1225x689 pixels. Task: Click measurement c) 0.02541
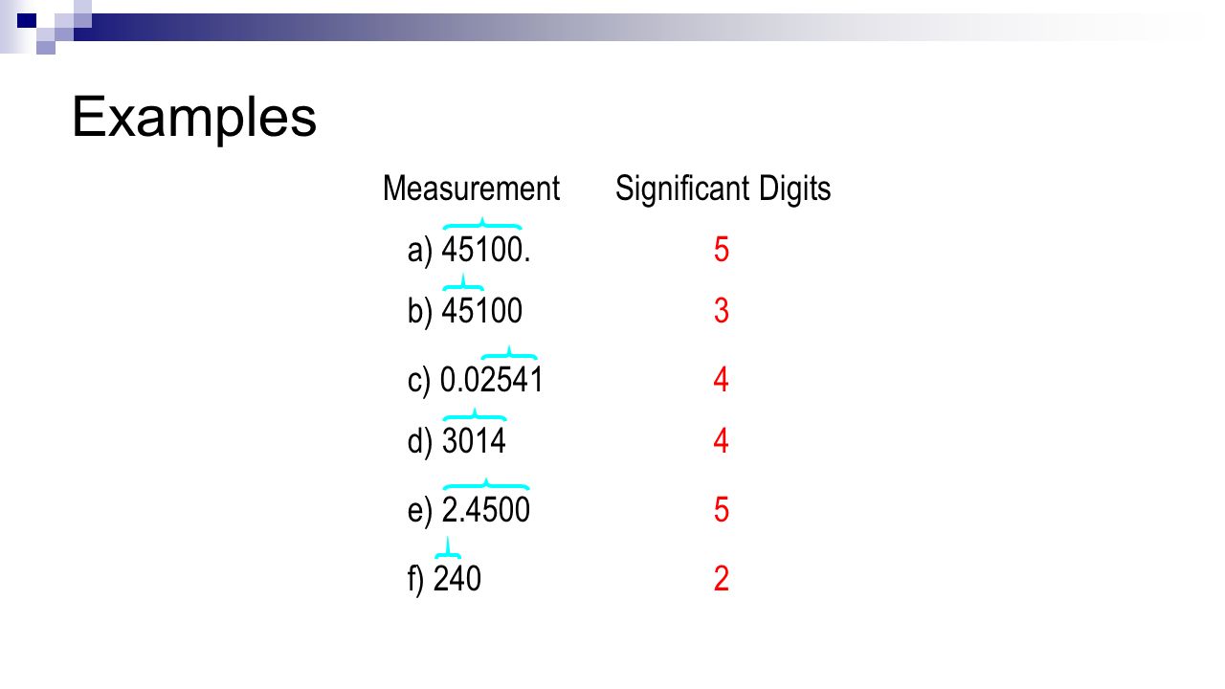pyautogui.click(x=476, y=380)
